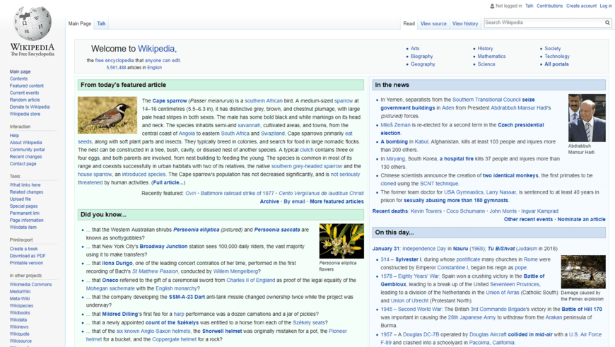Switch to the Talk tab

[101, 23]
